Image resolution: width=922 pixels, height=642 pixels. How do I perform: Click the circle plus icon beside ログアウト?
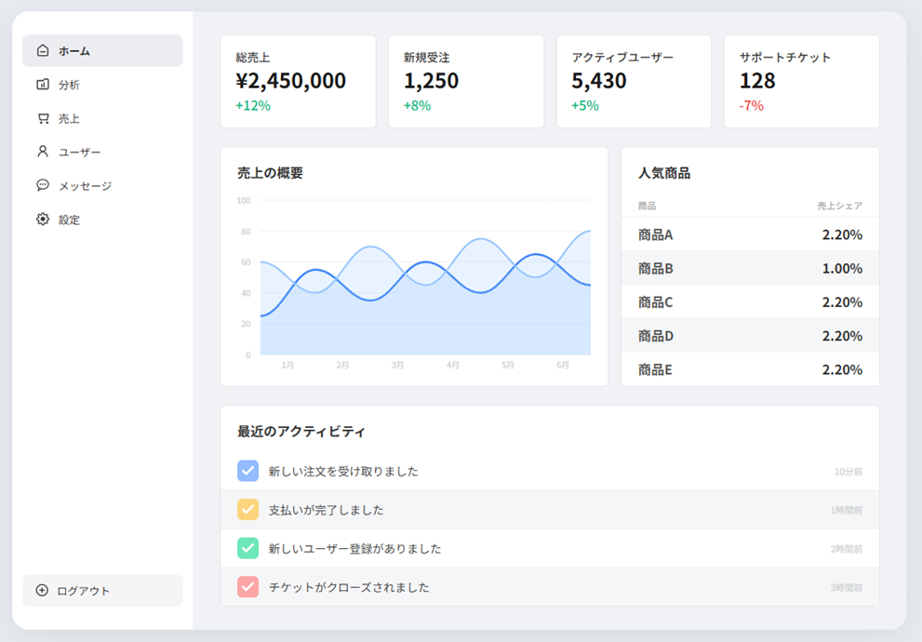(43, 590)
